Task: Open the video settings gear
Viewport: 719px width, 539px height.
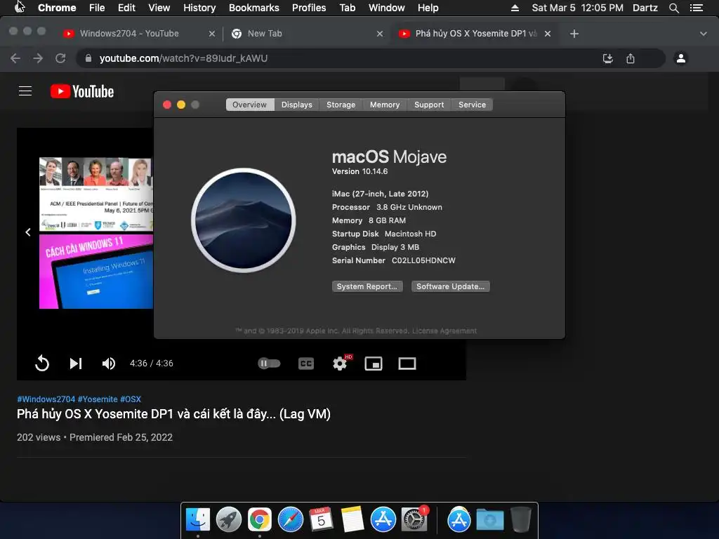Action: 340,364
